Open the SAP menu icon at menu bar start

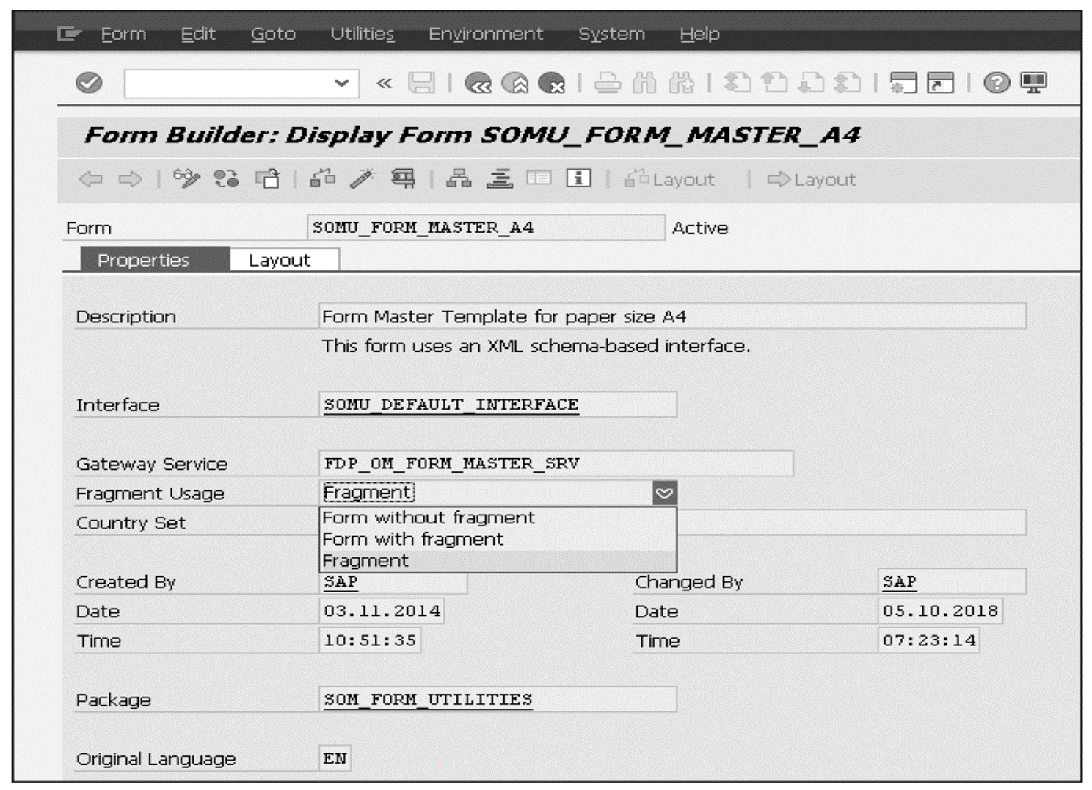pos(68,34)
